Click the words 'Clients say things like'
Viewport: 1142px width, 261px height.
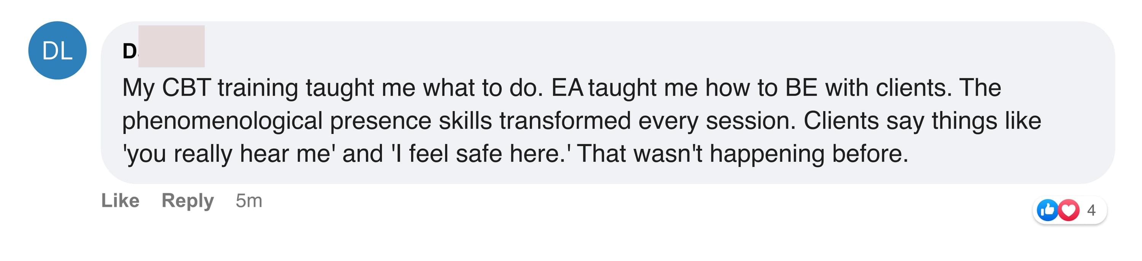click(922, 121)
